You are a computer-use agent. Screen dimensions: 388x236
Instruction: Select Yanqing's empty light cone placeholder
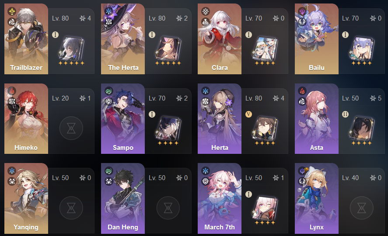click(x=71, y=208)
